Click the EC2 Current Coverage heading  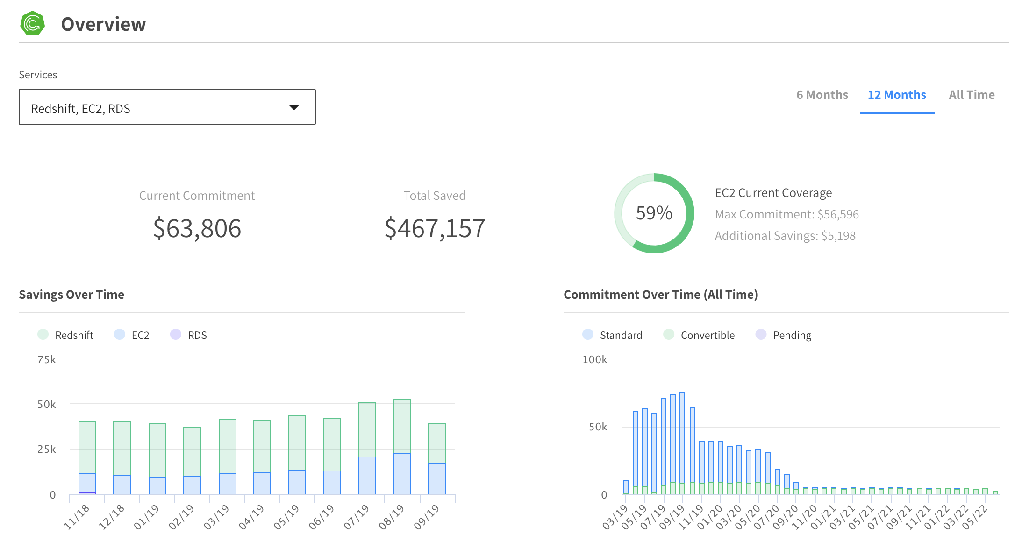(773, 193)
